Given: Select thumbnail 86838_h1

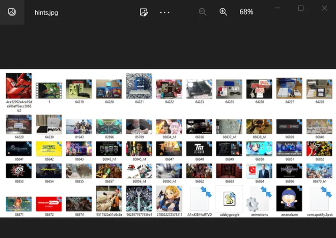Looking at the screenshot, I should (259, 127).
